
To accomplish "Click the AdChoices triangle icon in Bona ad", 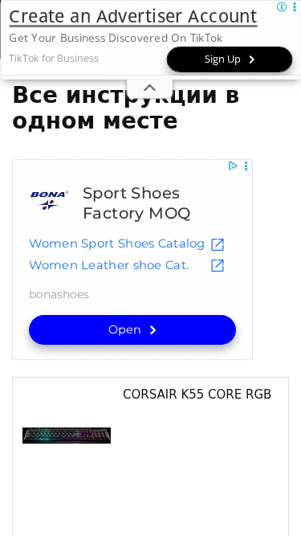I will [x=233, y=166].
